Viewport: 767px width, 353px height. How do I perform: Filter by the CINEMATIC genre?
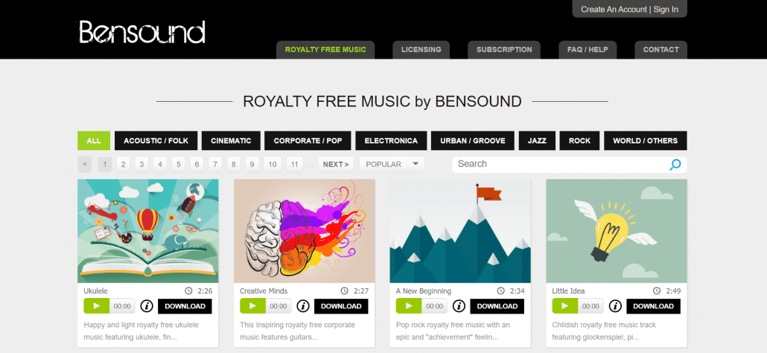tap(231, 140)
